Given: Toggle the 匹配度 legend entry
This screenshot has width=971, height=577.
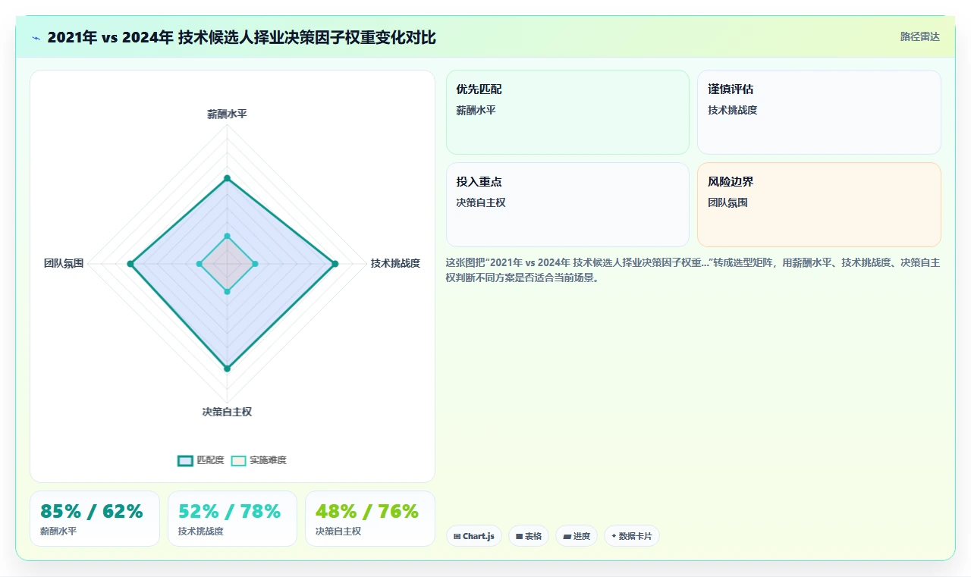Looking at the screenshot, I should (201, 460).
